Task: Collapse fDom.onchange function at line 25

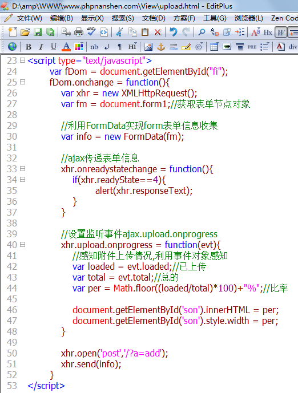Action: coord(23,82)
